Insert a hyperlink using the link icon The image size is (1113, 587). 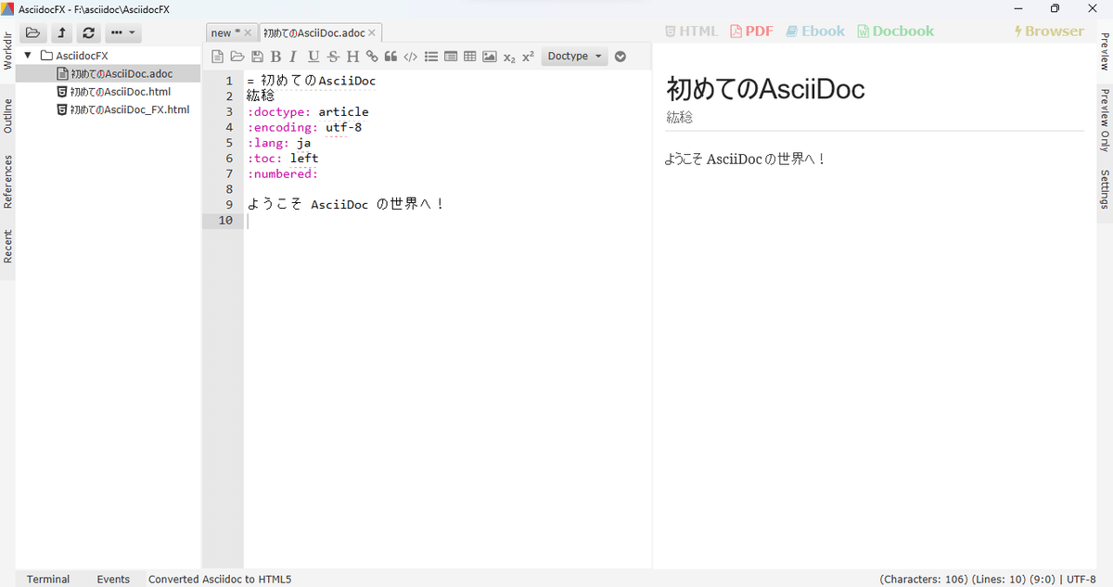click(x=371, y=56)
